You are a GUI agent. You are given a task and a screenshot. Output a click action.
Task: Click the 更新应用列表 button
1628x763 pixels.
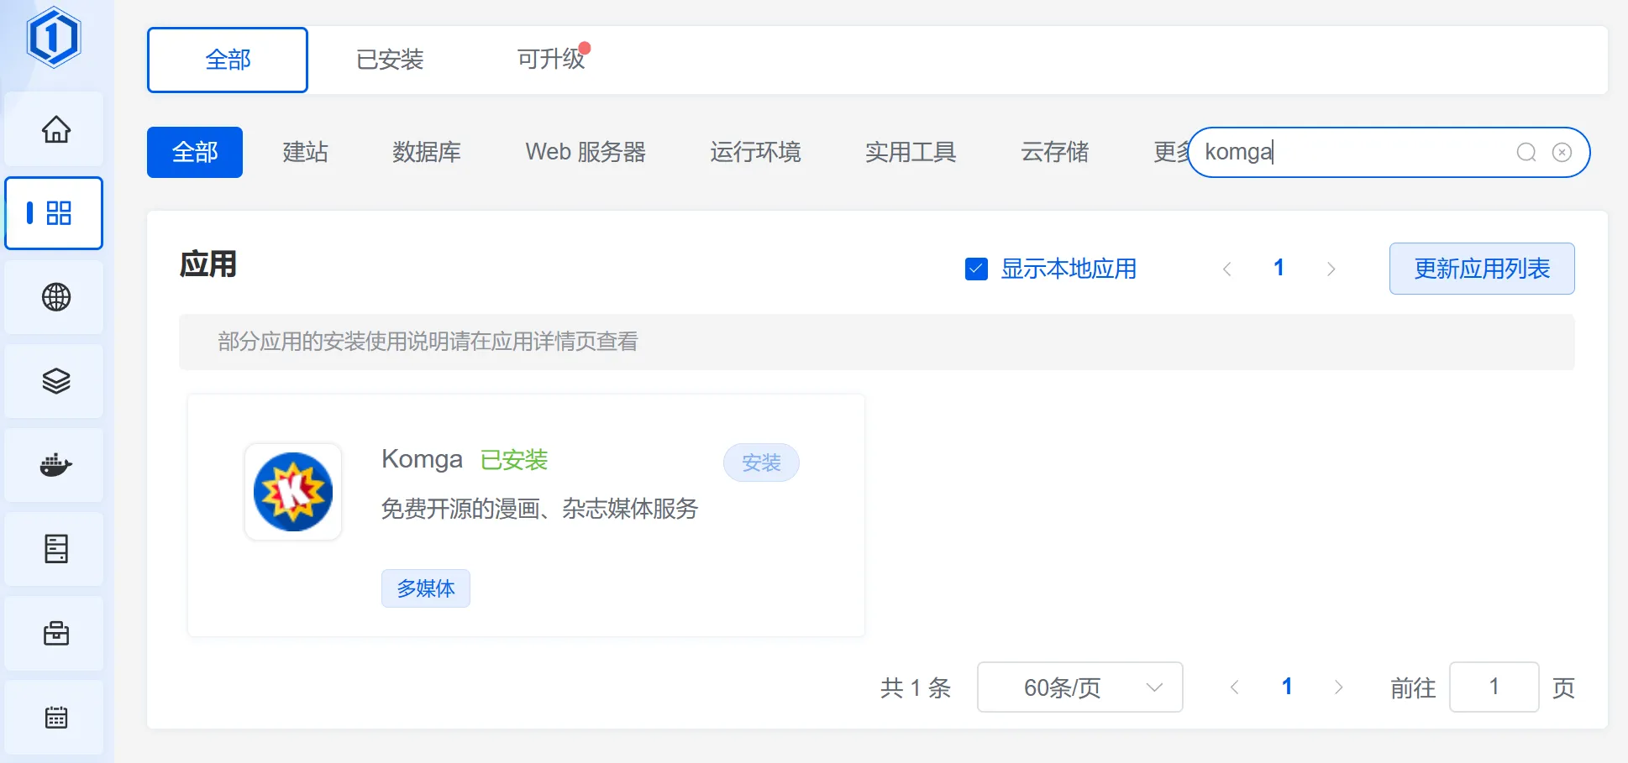[x=1481, y=269]
